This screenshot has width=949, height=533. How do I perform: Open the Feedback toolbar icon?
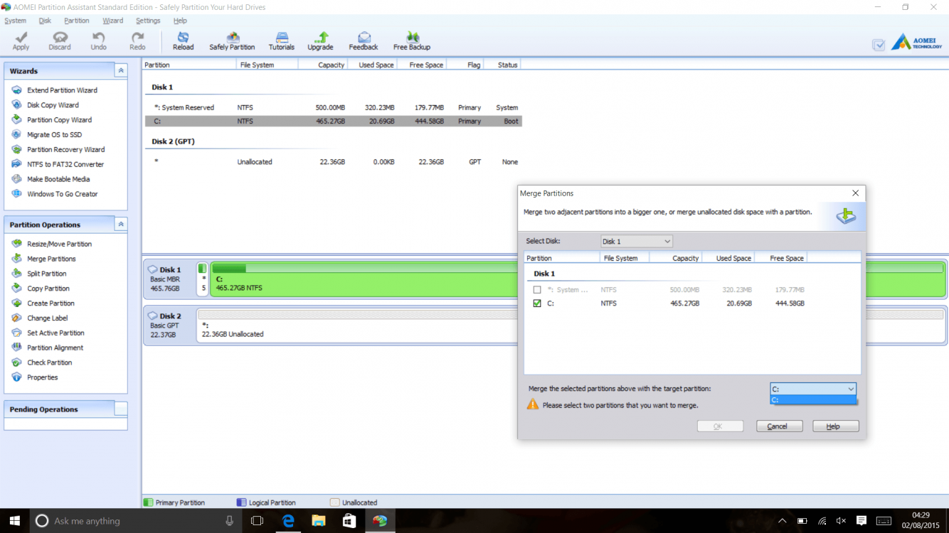tap(364, 41)
